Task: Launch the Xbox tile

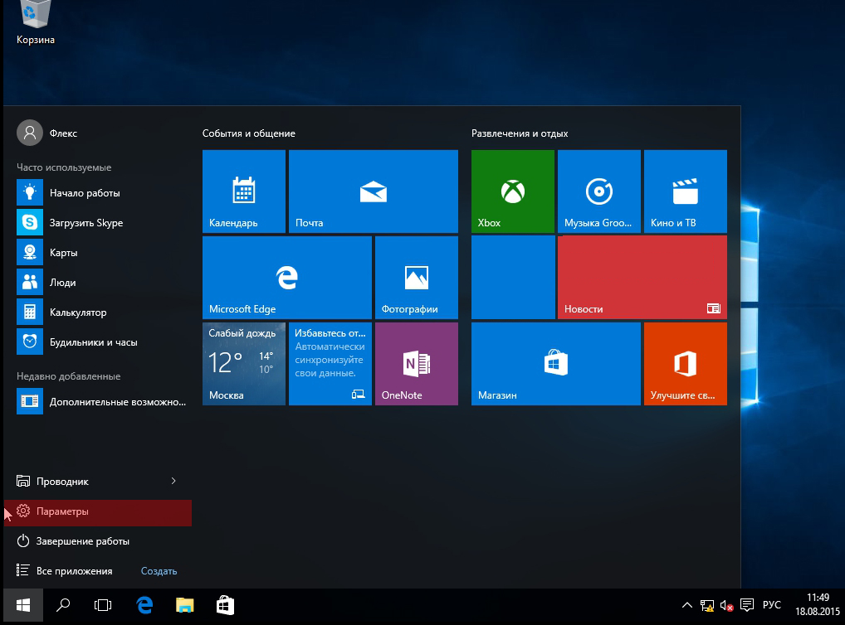Action: [512, 191]
